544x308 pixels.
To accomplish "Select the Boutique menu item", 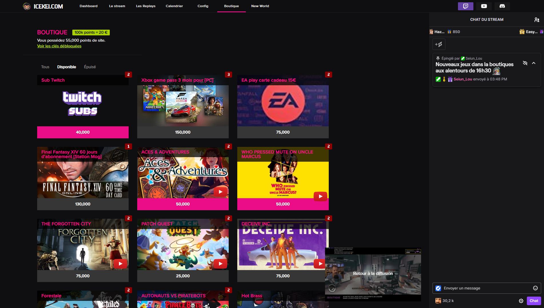I will coord(232,6).
